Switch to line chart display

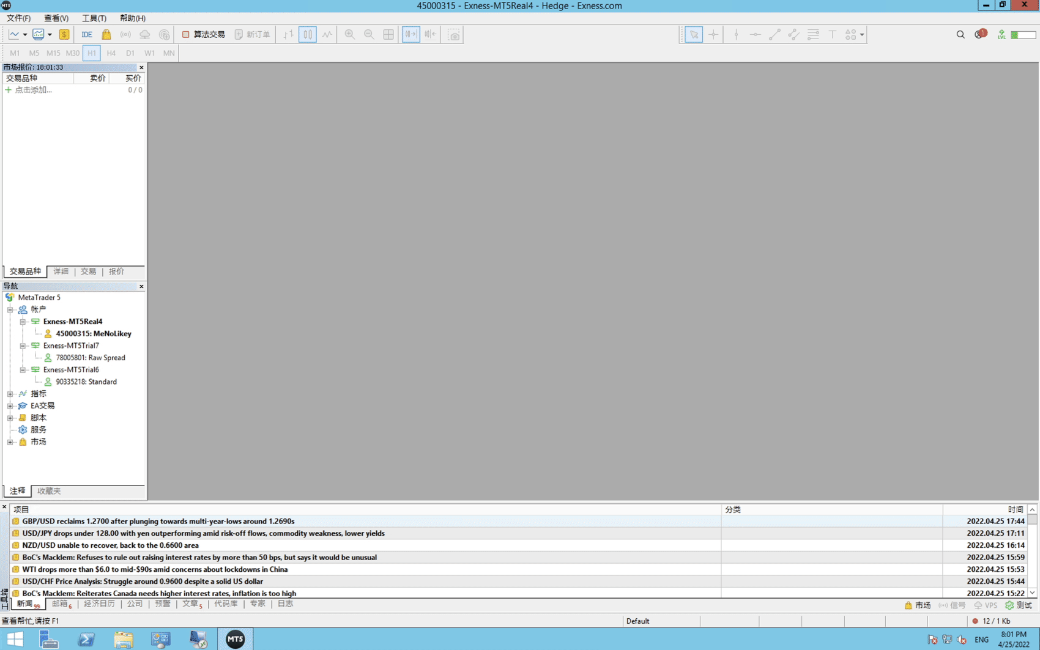click(x=327, y=35)
